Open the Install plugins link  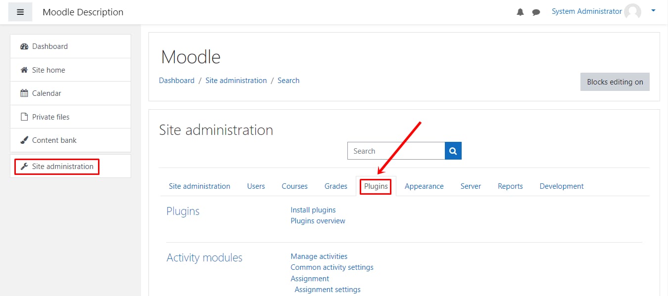click(313, 210)
